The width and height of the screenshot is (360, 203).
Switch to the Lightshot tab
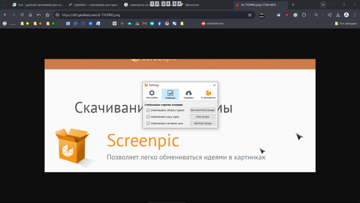(x=94, y=5)
